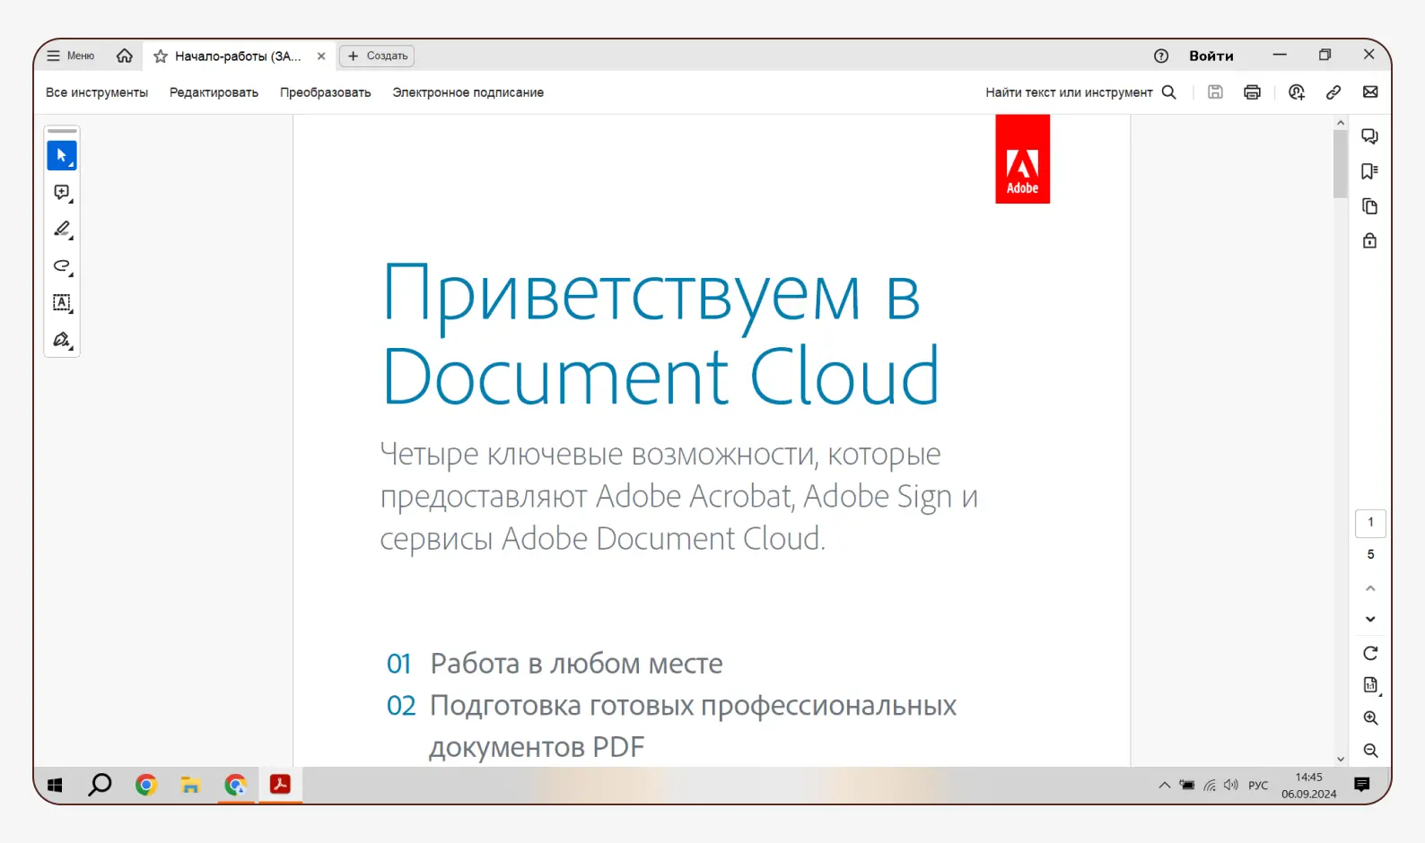
Task: Open File Explorer from the taskbar
Action: [x=190, y=786]
